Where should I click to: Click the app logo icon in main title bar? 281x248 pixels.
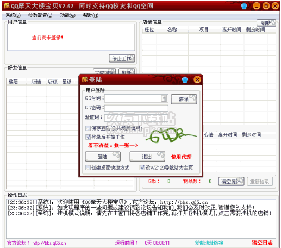(x=7, y=5)
